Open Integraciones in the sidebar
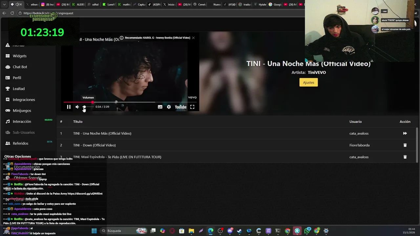Viewport: 420px width, 236px height. coord(24,100)
